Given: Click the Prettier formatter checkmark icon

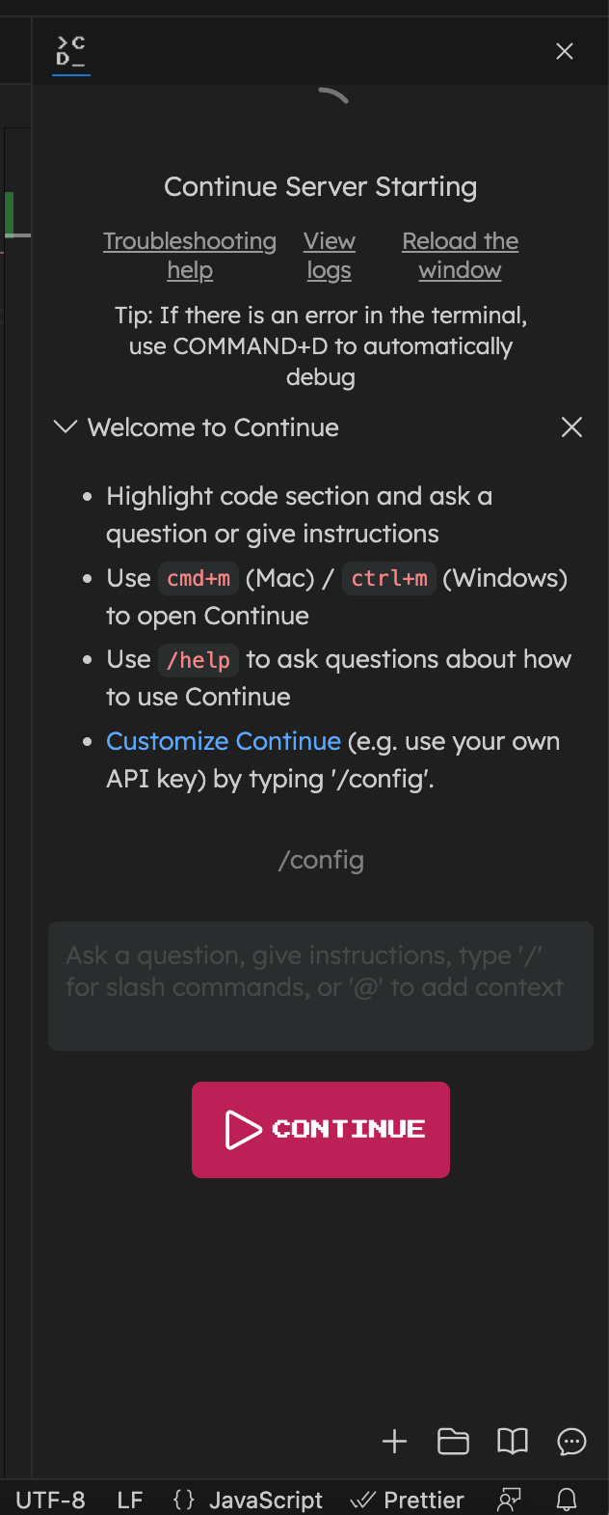Looking at the screenshot, I should click(x=364, y=1500).
